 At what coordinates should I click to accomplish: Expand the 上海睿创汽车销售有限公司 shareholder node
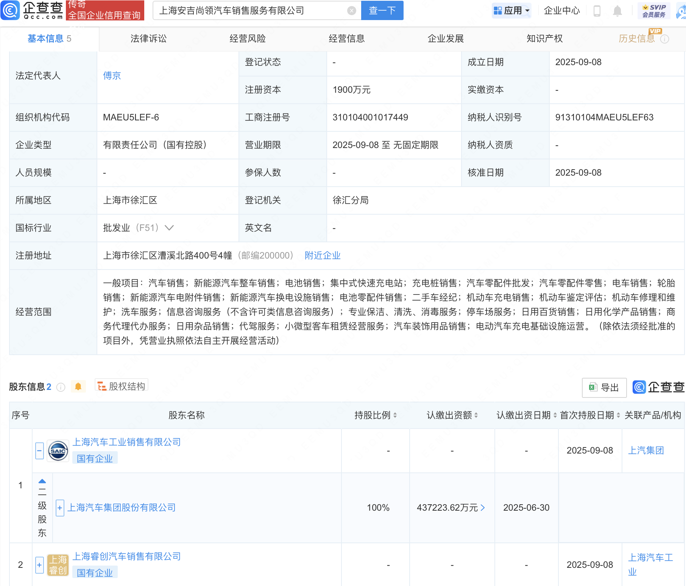39,564
